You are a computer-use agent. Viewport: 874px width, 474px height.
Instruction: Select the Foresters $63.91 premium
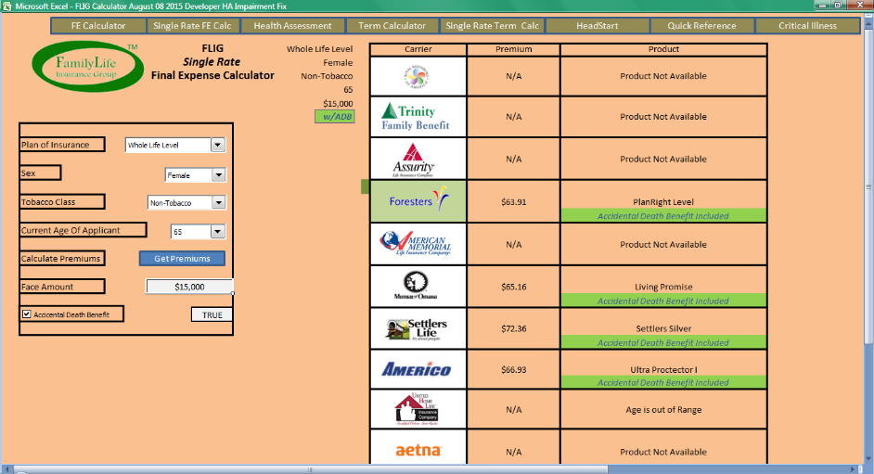(513, 201)
